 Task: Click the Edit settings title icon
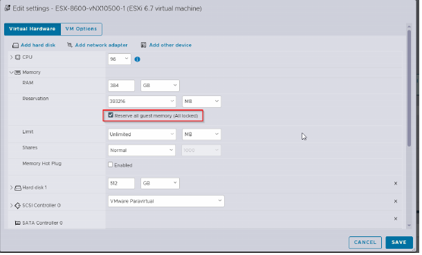point(8,8)
